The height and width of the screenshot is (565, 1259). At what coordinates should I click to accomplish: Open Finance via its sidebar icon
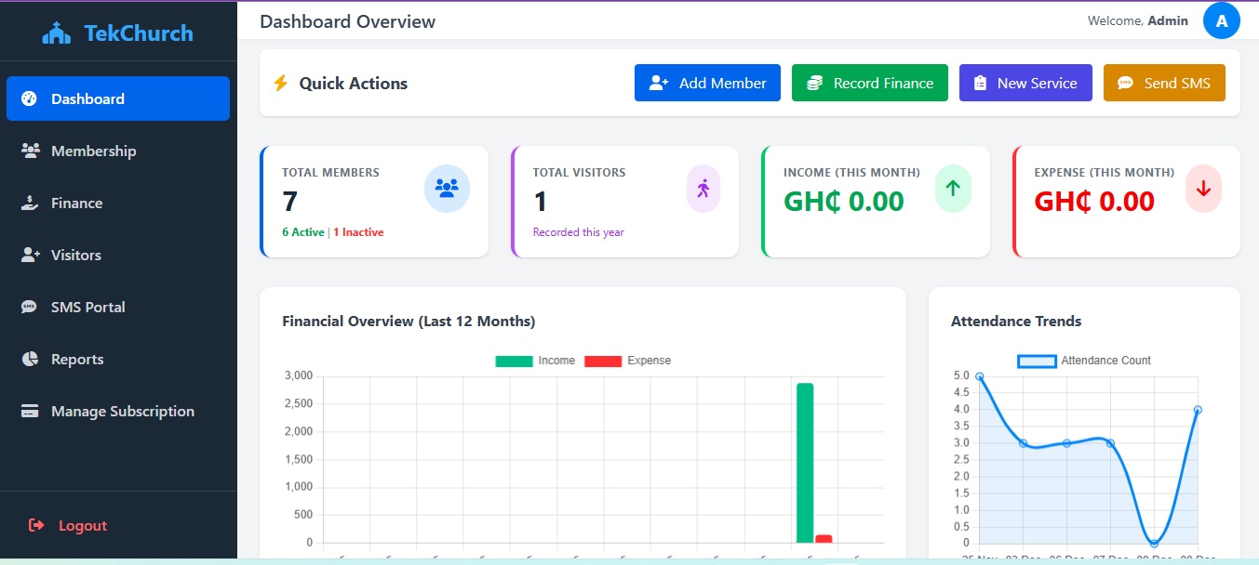coord(30,203)
